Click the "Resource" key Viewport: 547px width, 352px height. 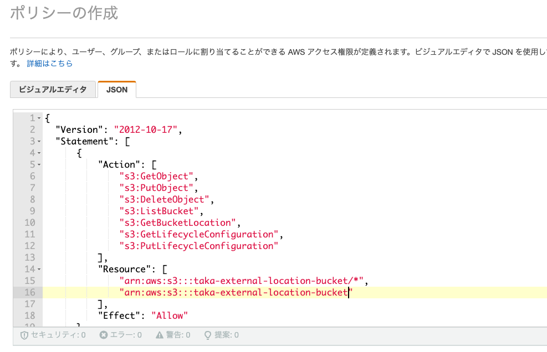(x=124, y=270)
